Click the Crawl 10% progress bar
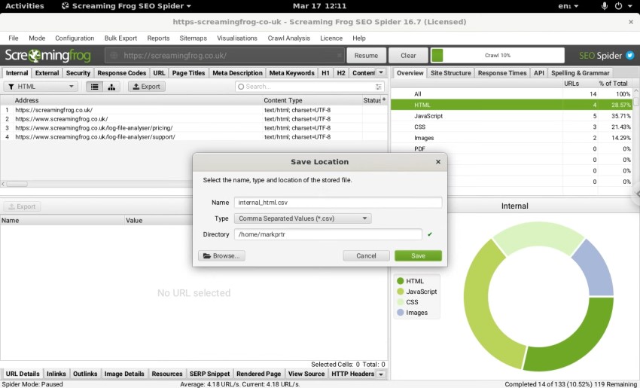This screenshot has height=388, width=640. click(497, 56)
